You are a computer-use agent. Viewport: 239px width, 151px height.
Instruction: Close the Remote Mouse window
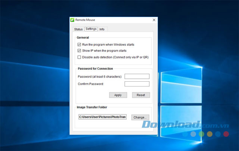click(154, 20)
